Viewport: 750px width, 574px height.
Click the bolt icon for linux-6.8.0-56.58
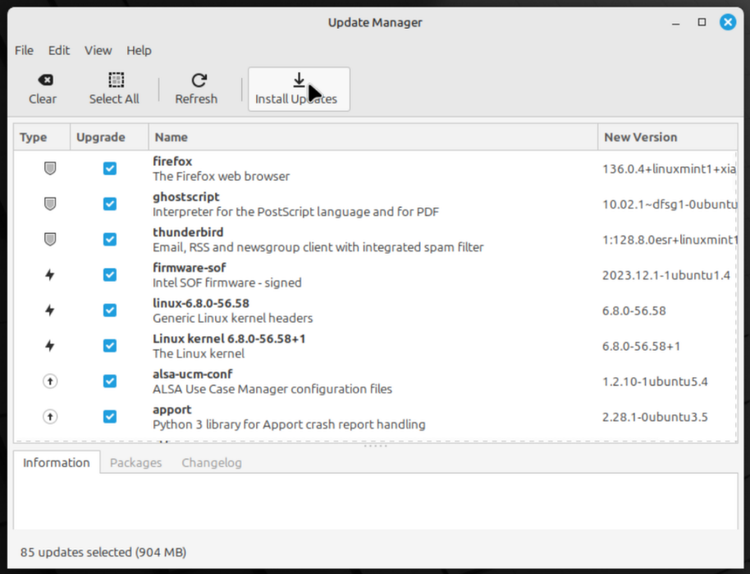50,310
